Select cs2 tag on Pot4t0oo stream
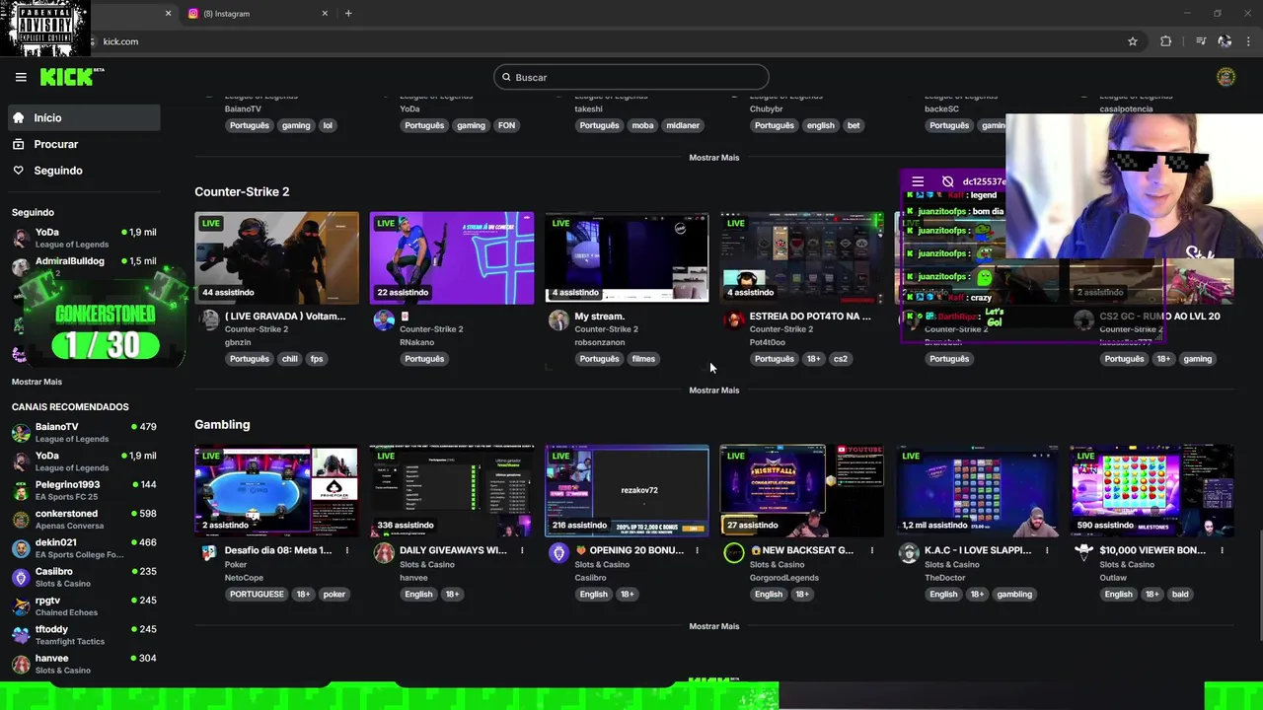The height and width of the screenshot is (710, 1263). pos(841,359)
